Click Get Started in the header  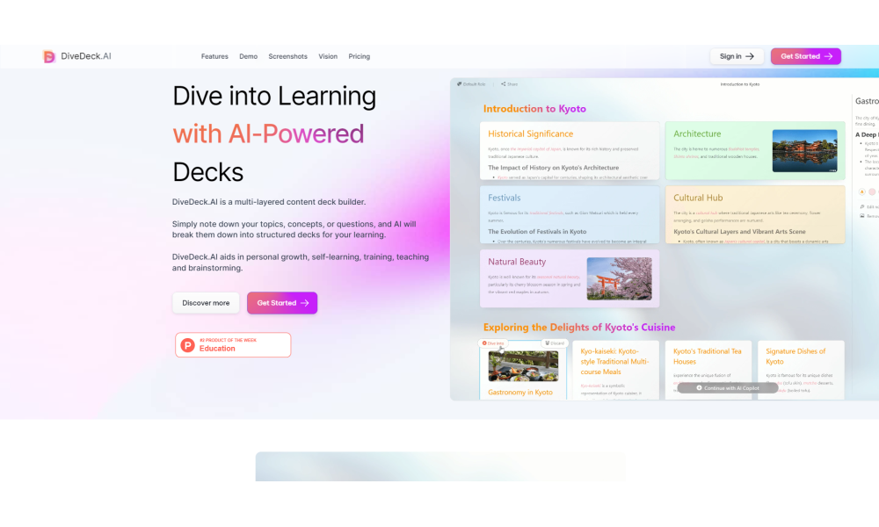click(x=805, y=56)
